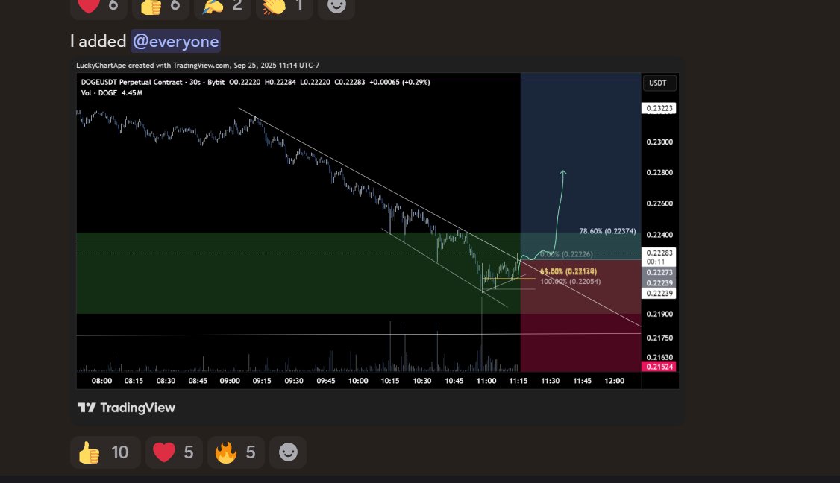
Task: Click the USDT currency label on chart
Action: 659,83
